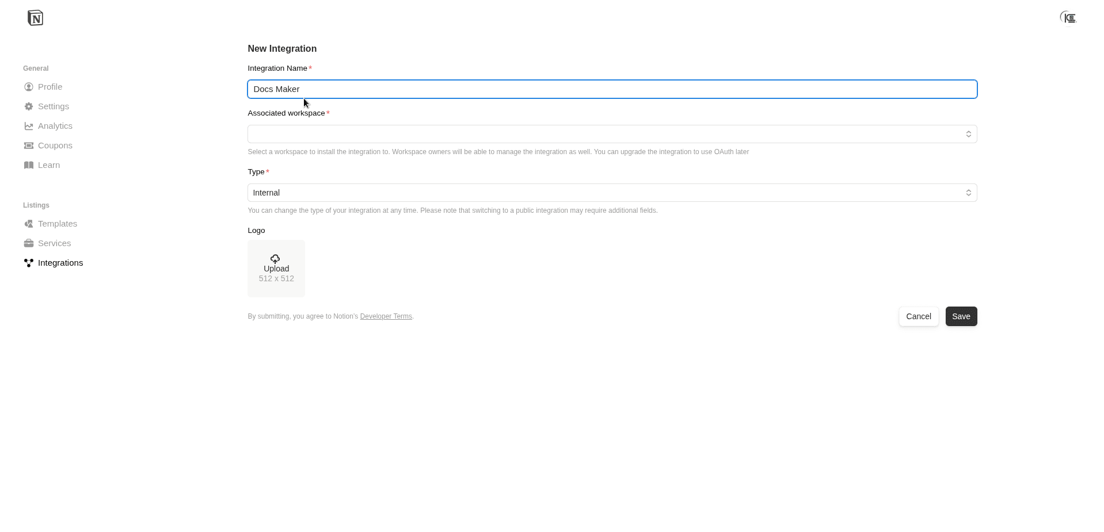Navigate to Templates in the sidebar
This screenshot has width=1104, height=532.
57,224
